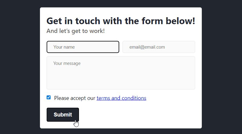This screenshot has width=242, height=134.
Task: Follow the underlined terms and conditions hyperlink
Action: (121, 98)
